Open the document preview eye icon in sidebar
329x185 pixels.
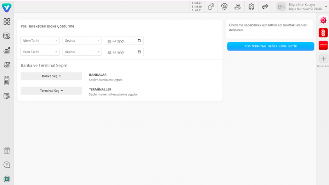[7, 36]
